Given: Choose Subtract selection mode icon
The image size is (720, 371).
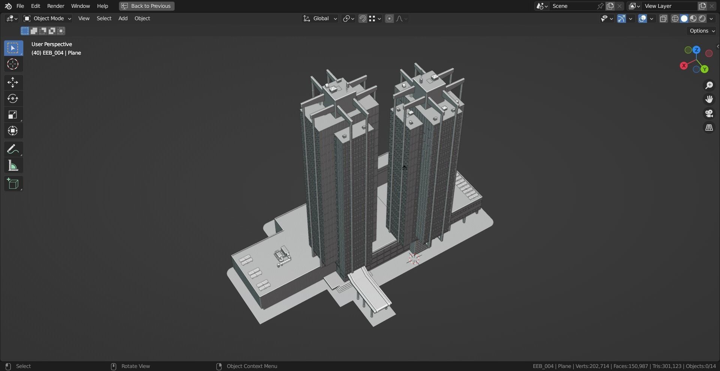Looking at the screenshot, I should click(43, 31).
